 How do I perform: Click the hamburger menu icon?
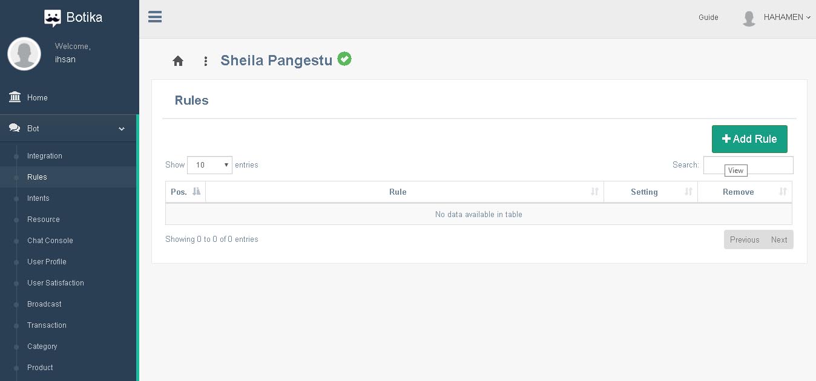coord(155,17)
